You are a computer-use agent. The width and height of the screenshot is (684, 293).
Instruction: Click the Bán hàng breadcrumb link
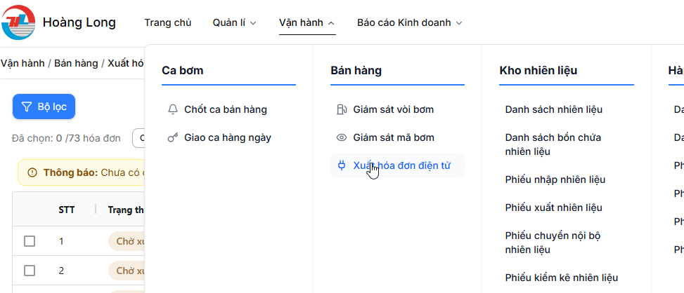(x=76, y=63)
